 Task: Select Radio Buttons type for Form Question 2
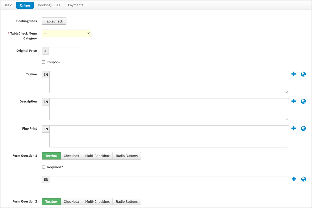click(x=127, y=202)
